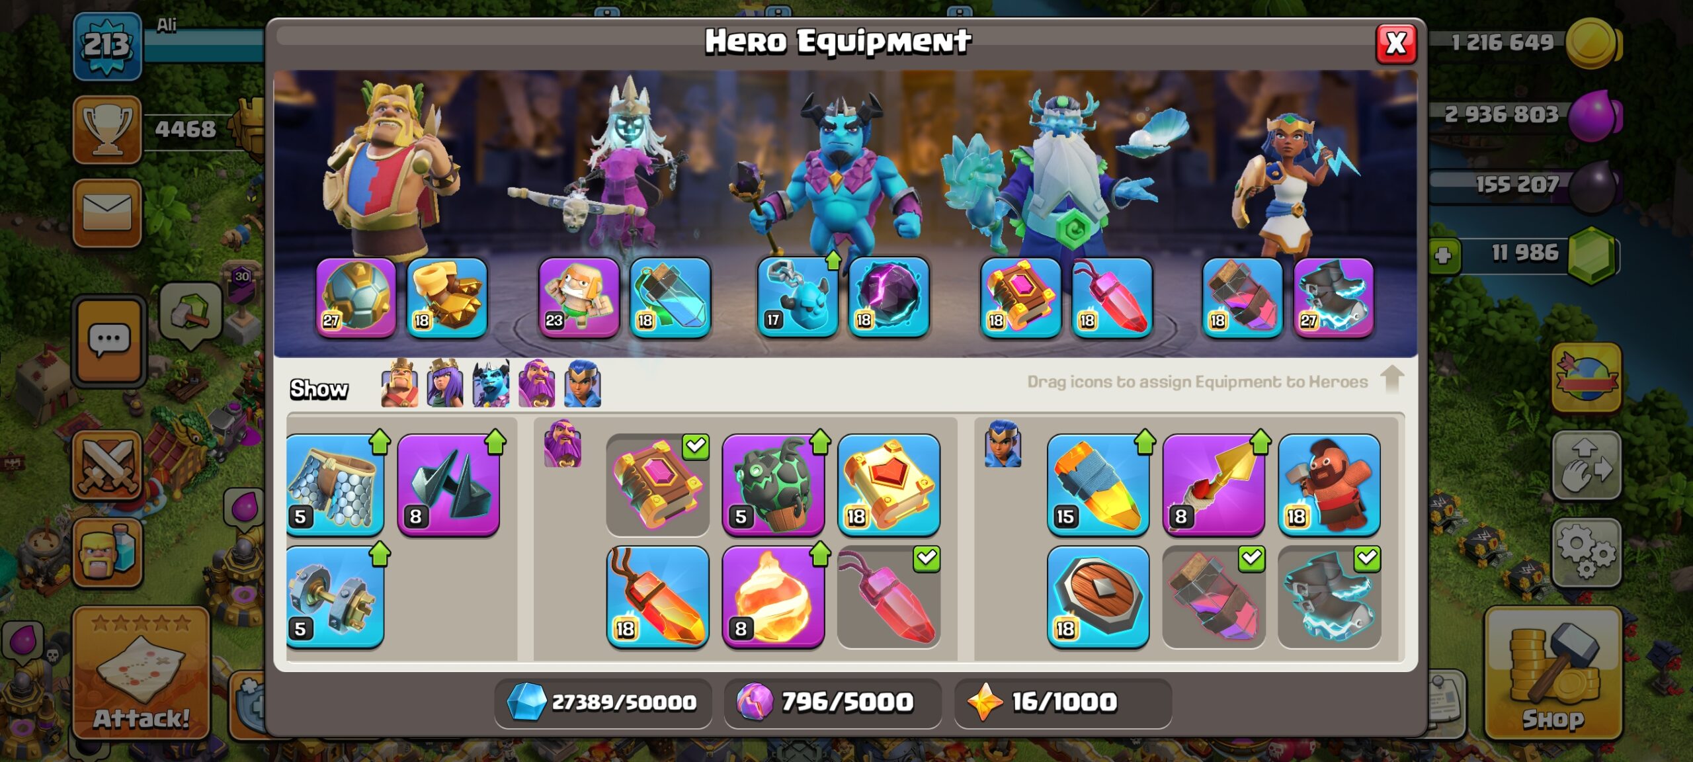Viewport: 1693px width, 762px height.
Task: Toggle the Royal Champion filter portrait
Action: [583, 383]
